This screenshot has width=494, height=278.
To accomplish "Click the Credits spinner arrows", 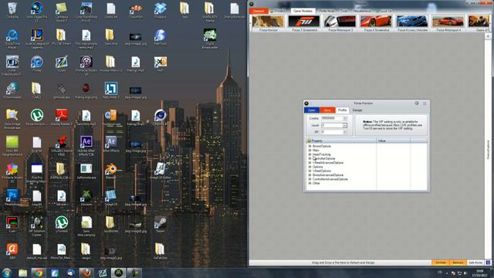I will click(x=345, y=118).
